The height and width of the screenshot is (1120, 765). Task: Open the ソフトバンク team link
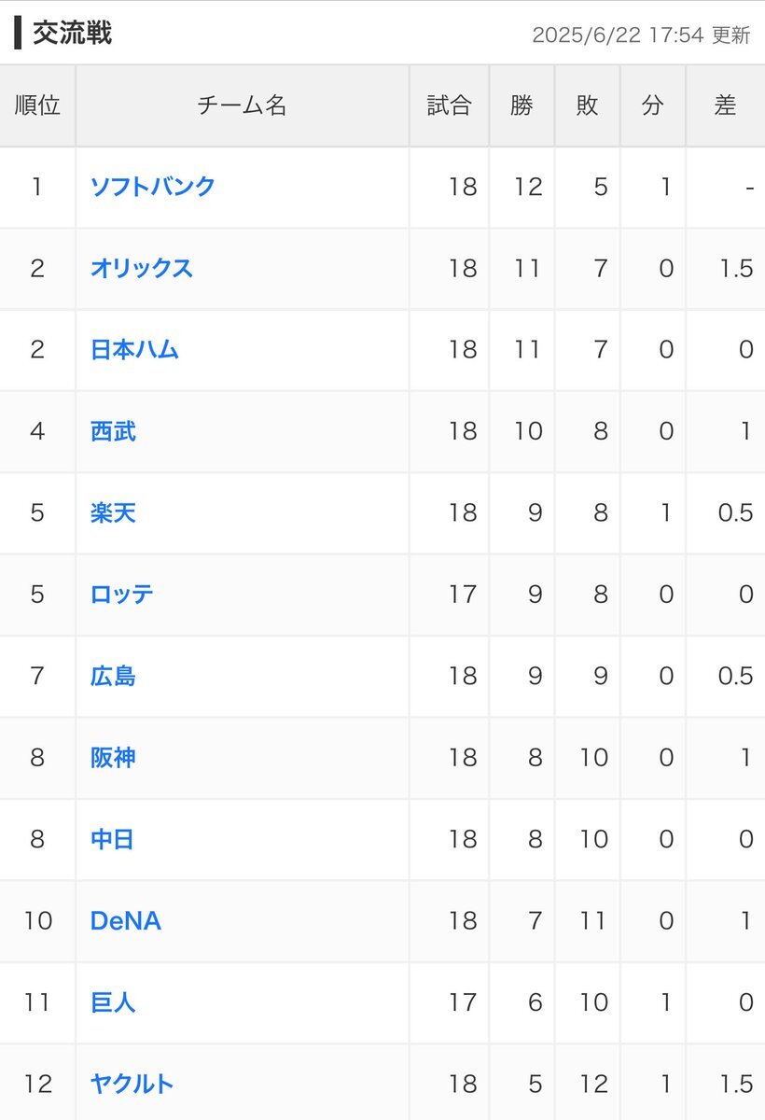click(153, 187)
